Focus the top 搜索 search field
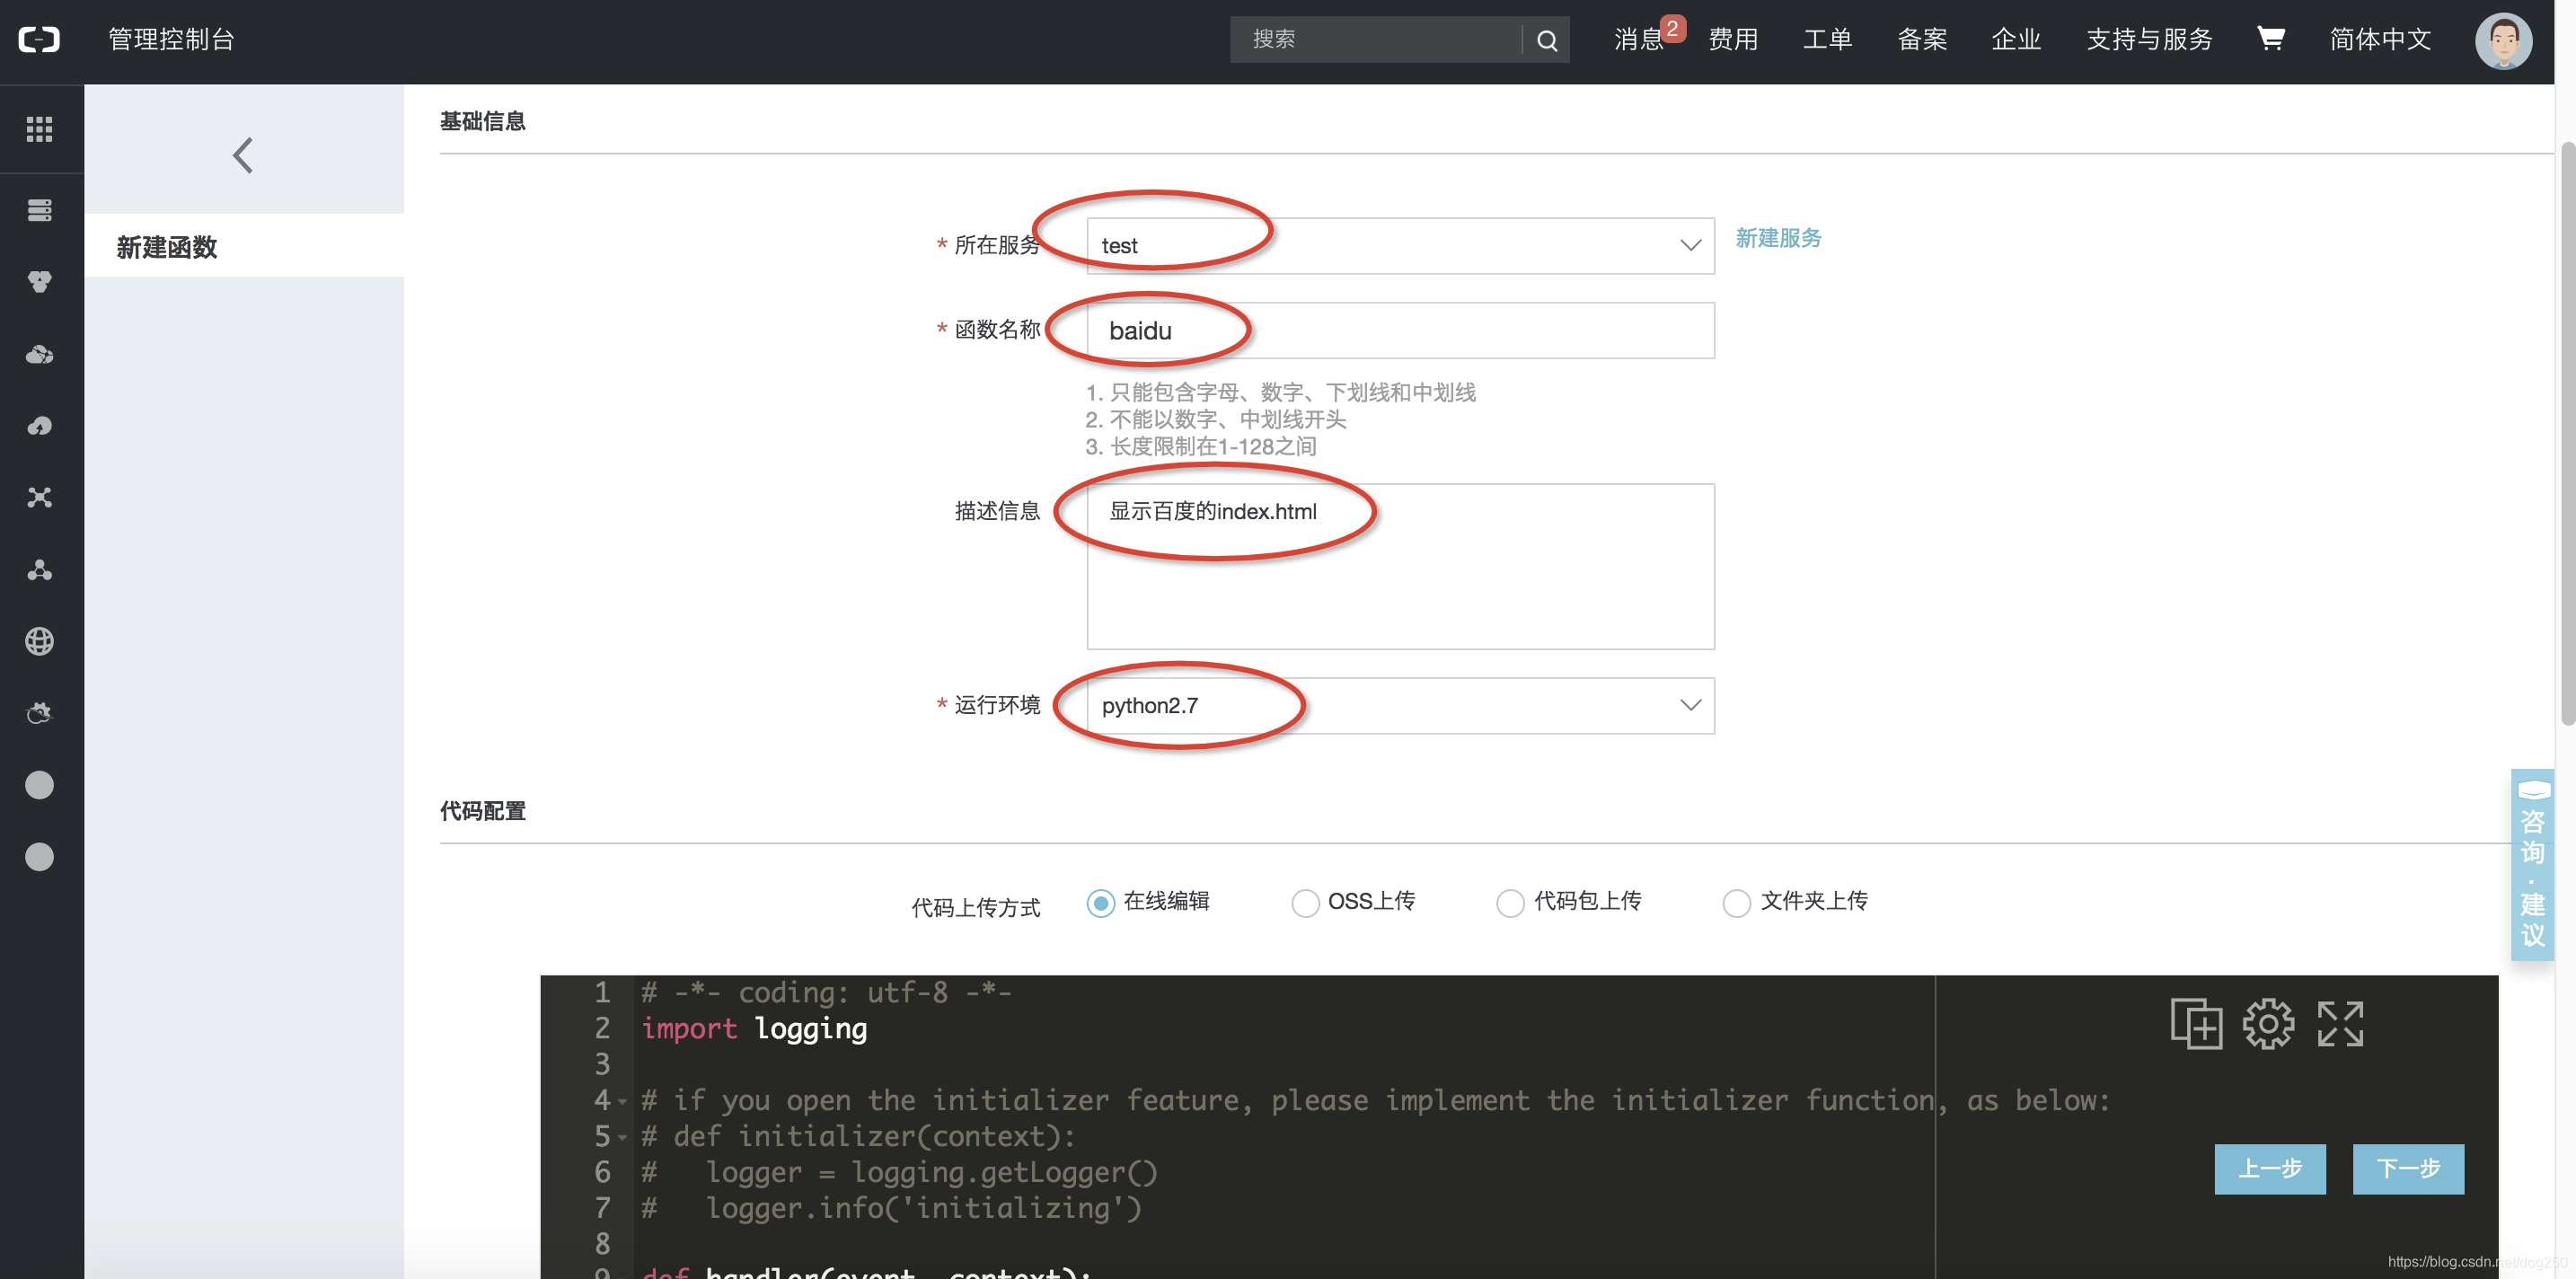 (1375, 40)
